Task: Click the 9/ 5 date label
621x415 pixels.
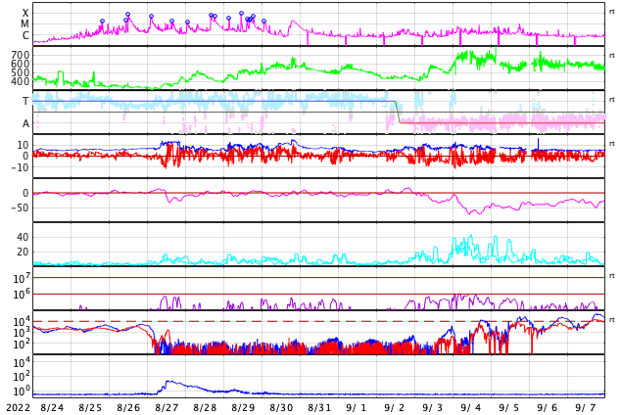Action: (x=509, y=407)
